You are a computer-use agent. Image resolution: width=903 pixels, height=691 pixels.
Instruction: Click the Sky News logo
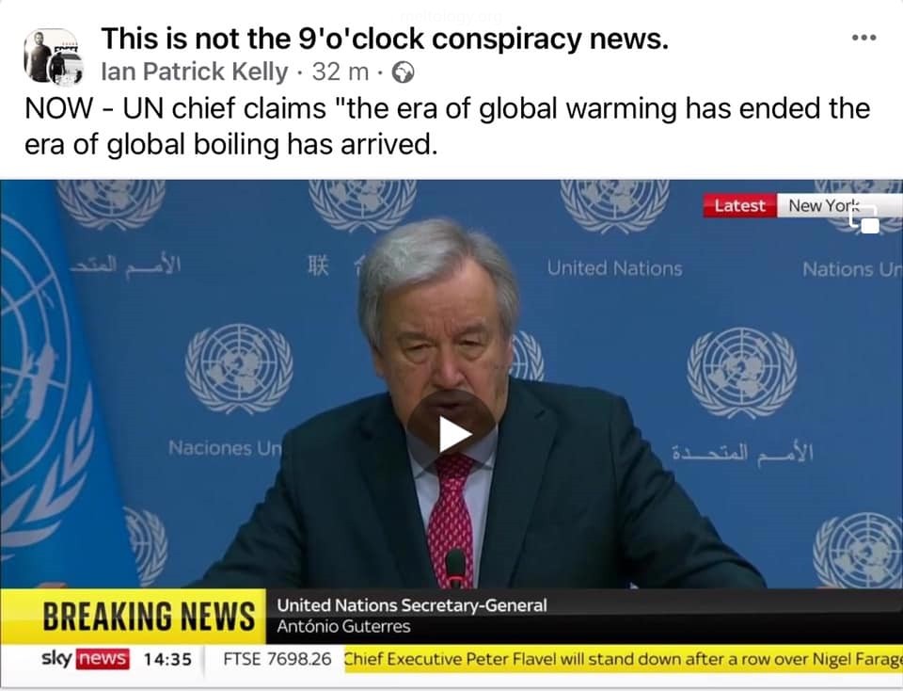point(86,658)
